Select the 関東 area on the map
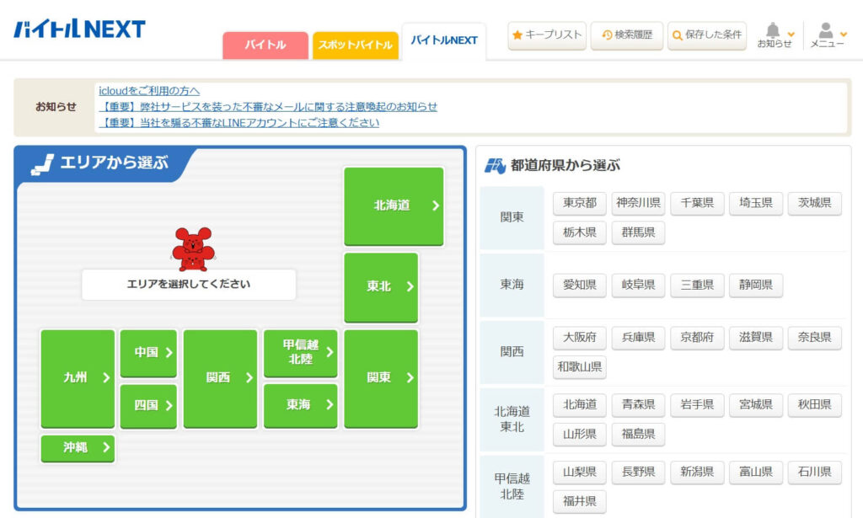 381,378
